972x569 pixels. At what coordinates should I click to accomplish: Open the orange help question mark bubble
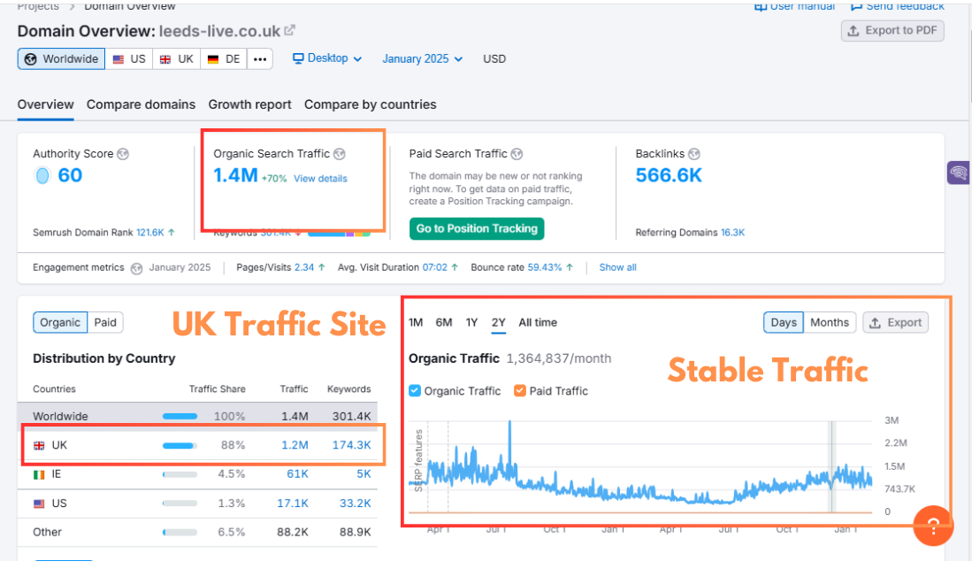[933, 525]
